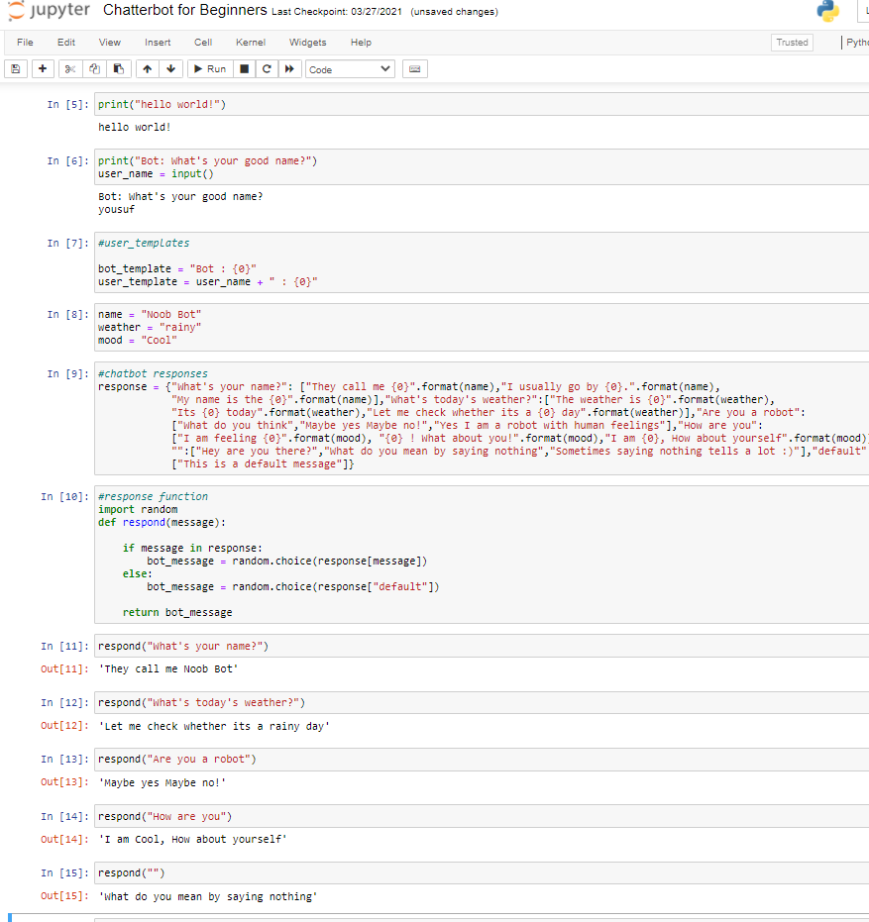Interrupt the kernel with the stop icon
Screen dimensions: 869x922
(x=244, y=69)
